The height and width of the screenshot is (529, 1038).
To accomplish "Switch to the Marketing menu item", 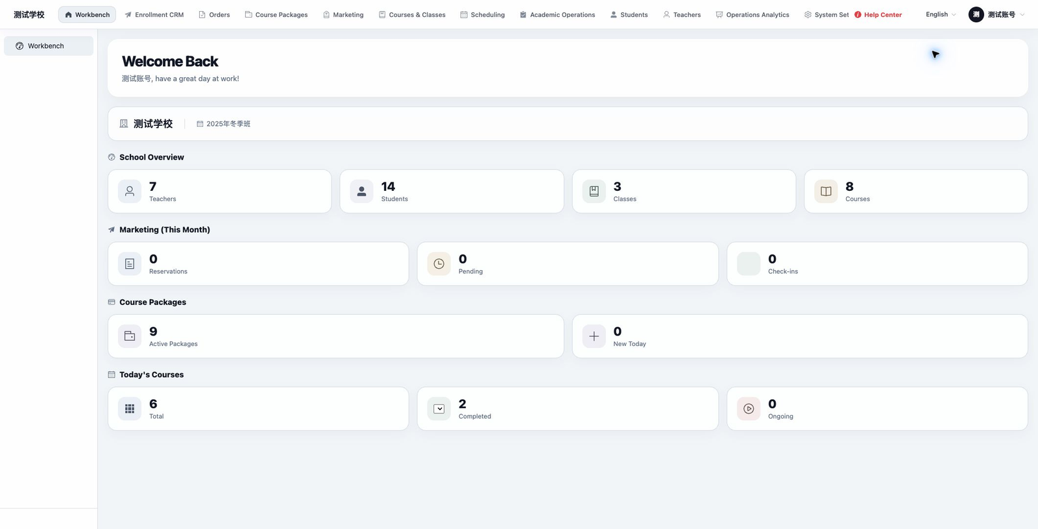I will [x=343, y=14].
